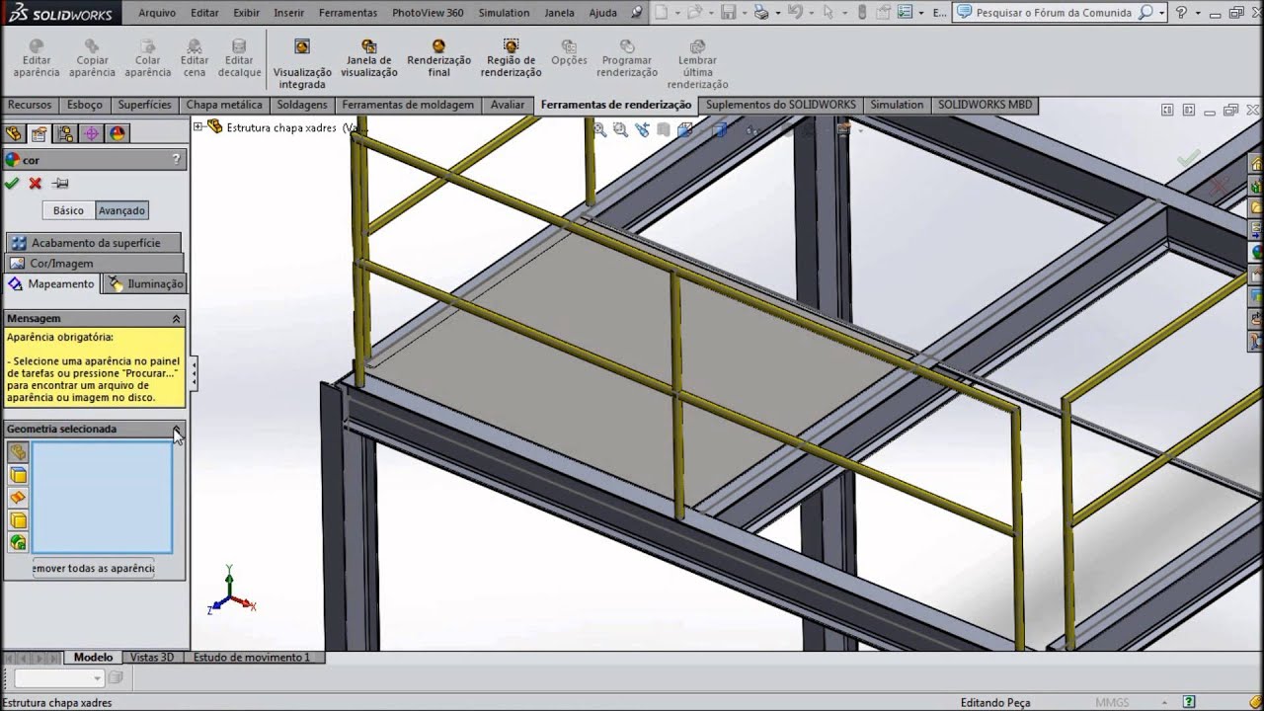1264x711 pixels.
Task: Toggle select surfaces filter icon
Action: [x=18, y=498]
